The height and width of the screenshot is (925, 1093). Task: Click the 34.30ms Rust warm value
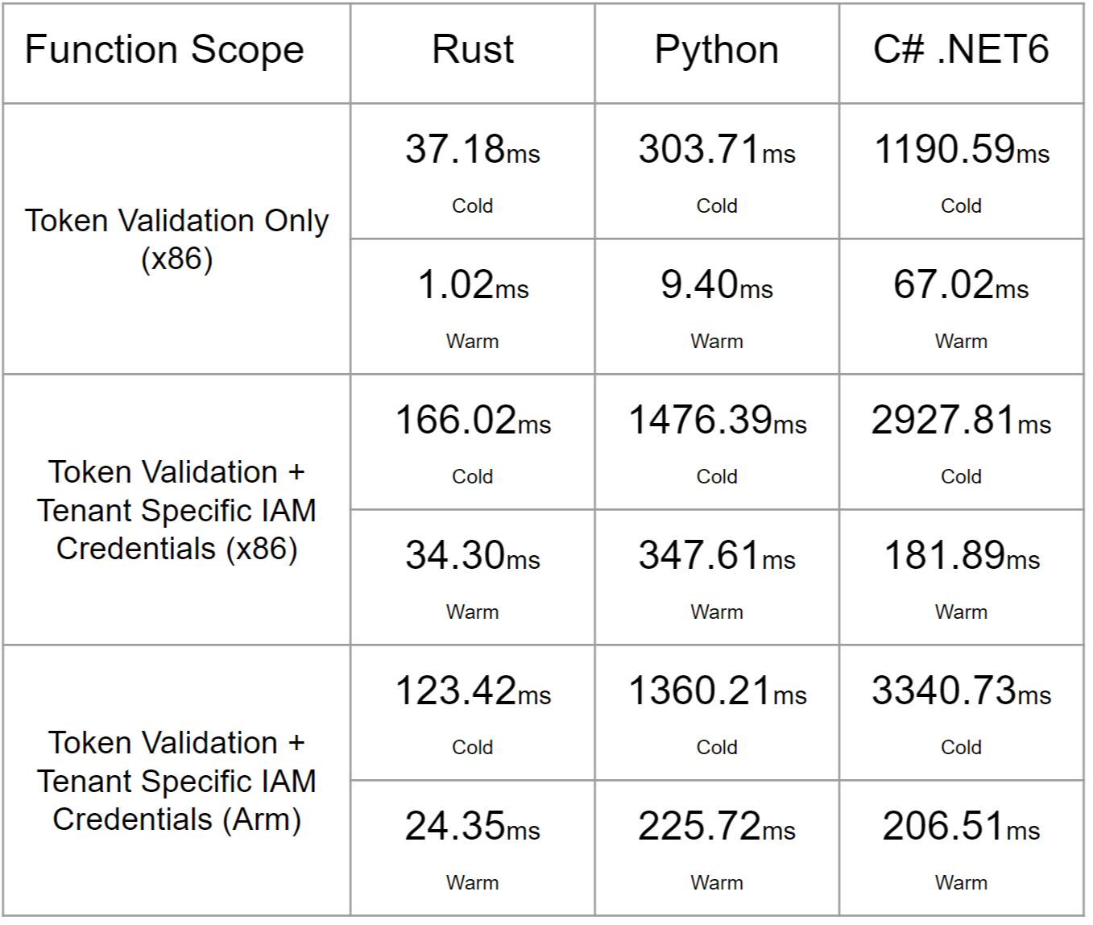[x=472, y=556]
